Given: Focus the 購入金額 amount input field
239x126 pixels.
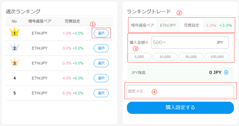Looking at the screenshot, I should [190, 42].
